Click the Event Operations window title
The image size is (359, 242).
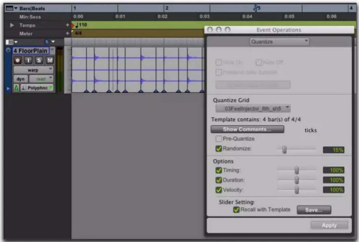pos(279,30)
